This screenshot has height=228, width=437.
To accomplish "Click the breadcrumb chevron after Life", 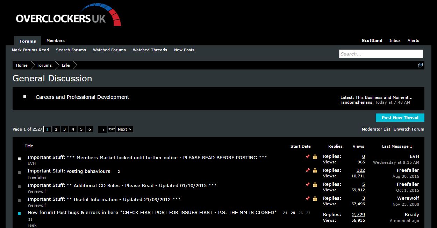I will coord(76,65).
